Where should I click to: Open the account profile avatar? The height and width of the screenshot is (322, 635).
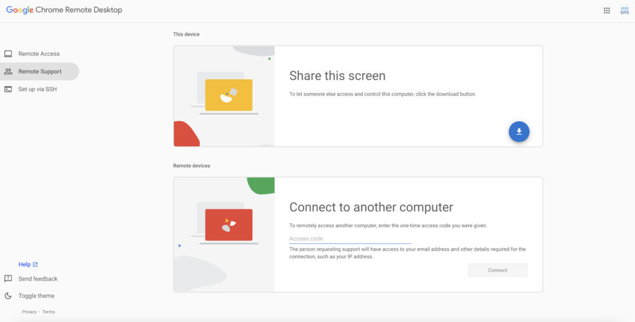[x=624, y=11]
